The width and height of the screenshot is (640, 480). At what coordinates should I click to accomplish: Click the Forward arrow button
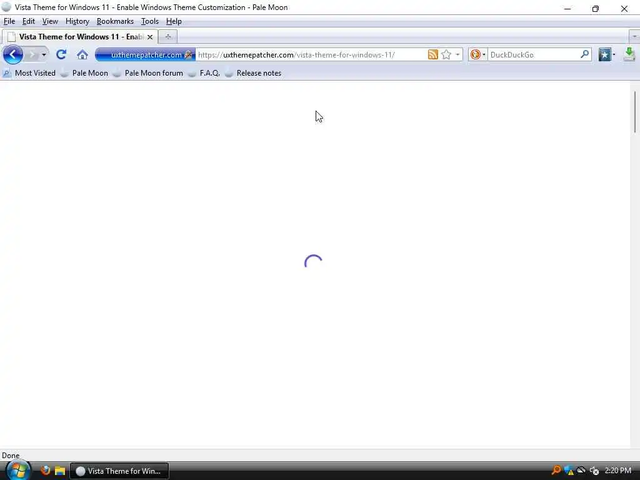tap(32, 55)
